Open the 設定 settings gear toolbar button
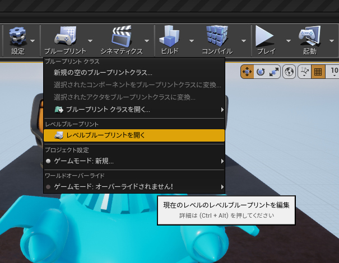The height and width of the screenshot is (263, 339). [x=17, y=40]
